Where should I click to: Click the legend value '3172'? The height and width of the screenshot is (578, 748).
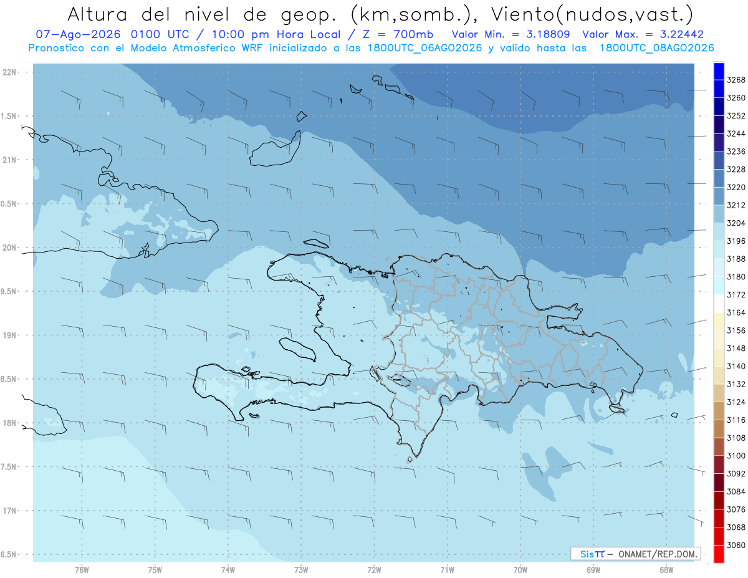click(x=736, y=294)
